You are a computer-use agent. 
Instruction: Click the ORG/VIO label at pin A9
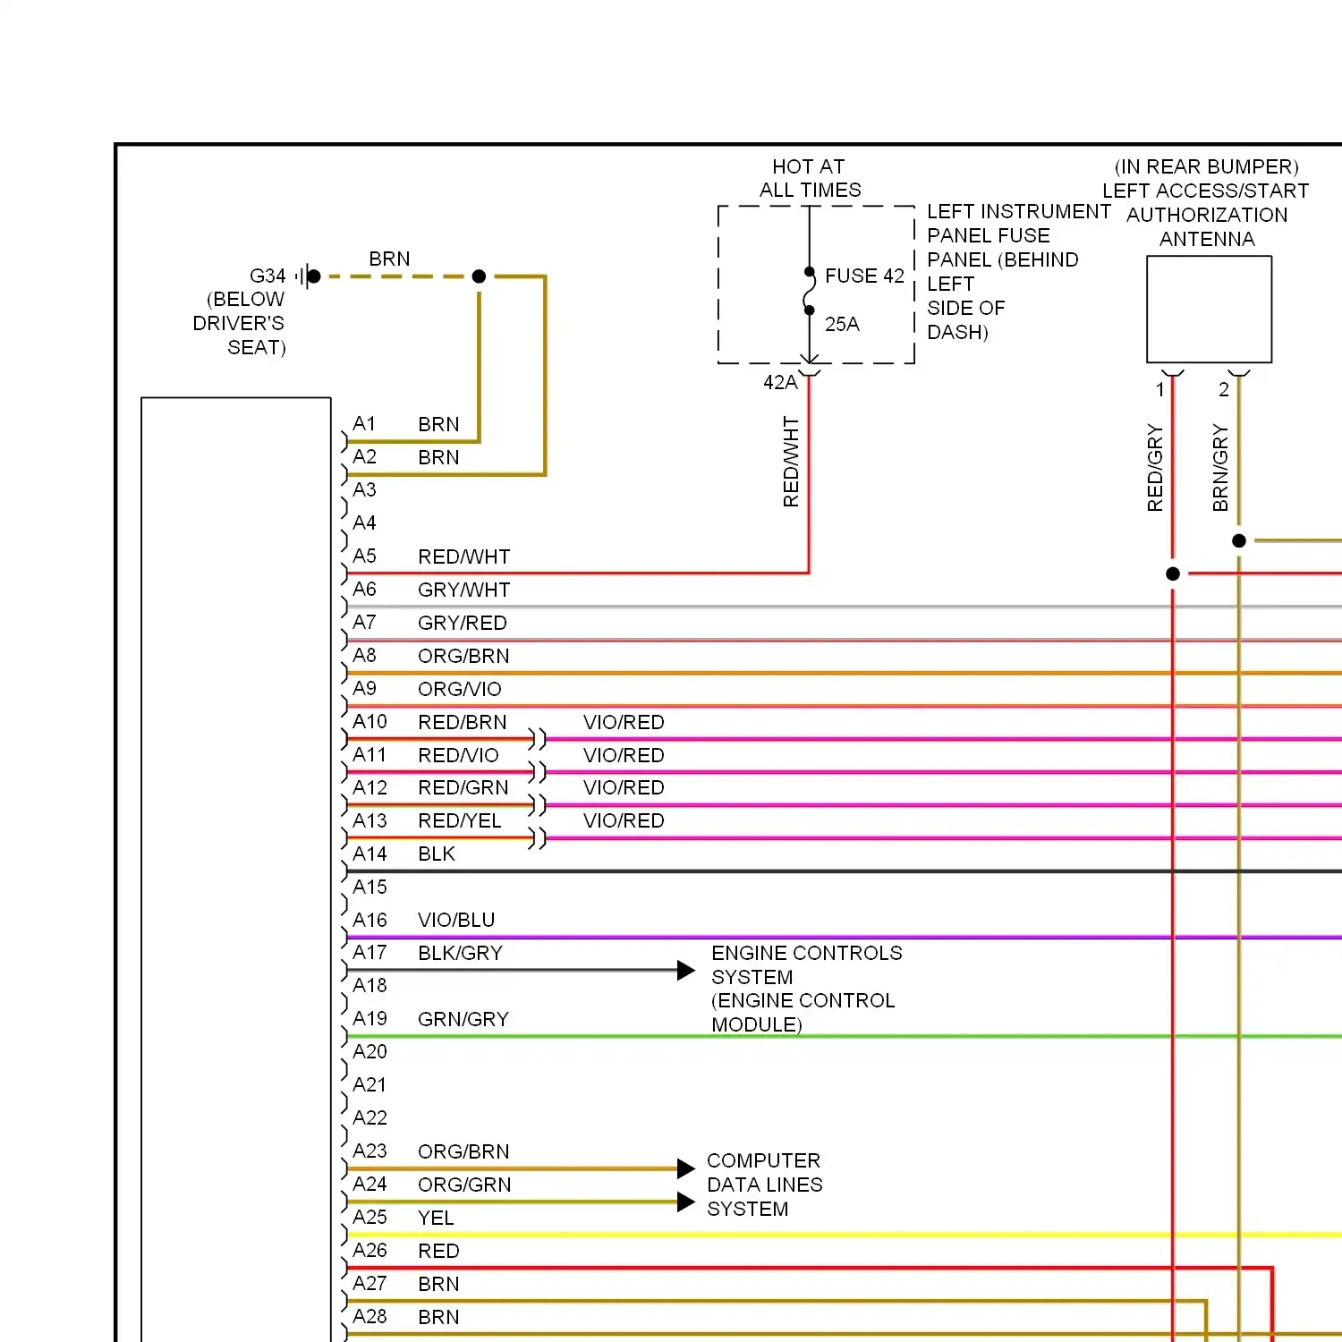(x=459, y=689)
